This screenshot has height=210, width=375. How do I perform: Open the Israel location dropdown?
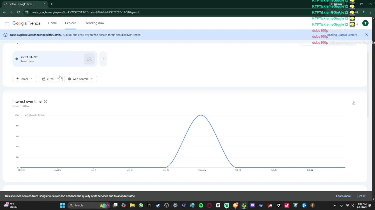[25, 79]
